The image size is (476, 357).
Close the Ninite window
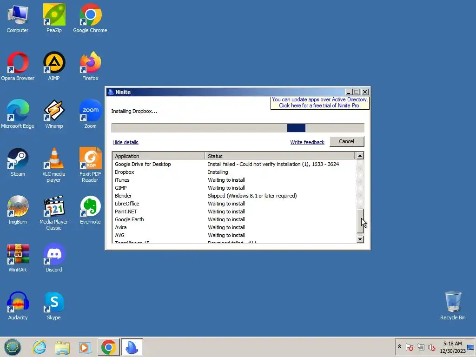tap(365, 92)
